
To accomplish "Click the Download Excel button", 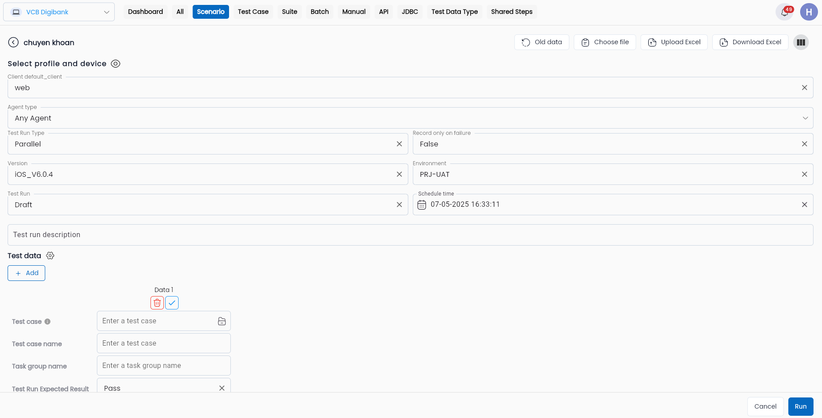I will (750, 42).
